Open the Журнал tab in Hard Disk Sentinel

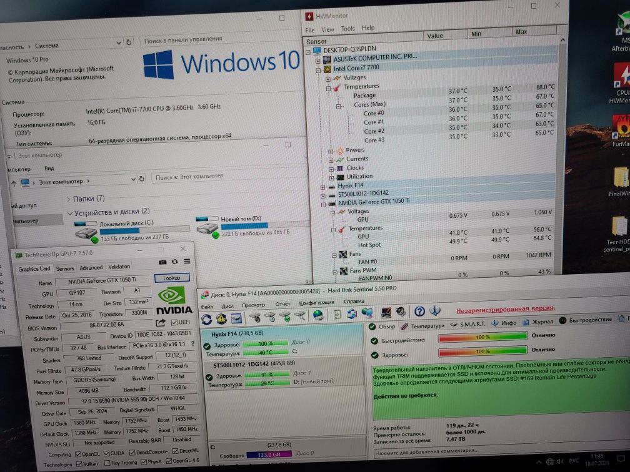pos(537,322)
